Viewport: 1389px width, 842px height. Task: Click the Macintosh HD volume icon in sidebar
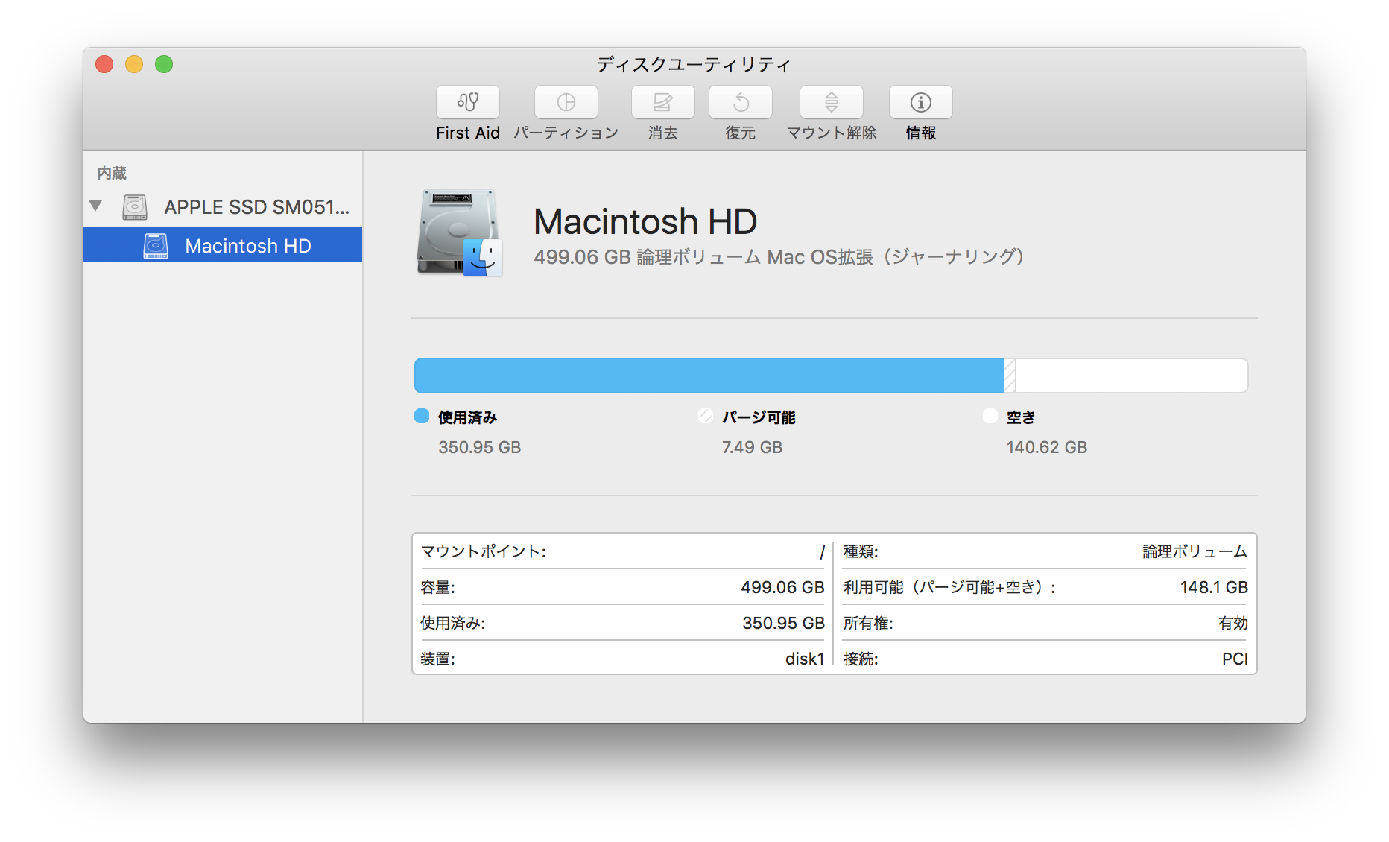tap(156, 245)
